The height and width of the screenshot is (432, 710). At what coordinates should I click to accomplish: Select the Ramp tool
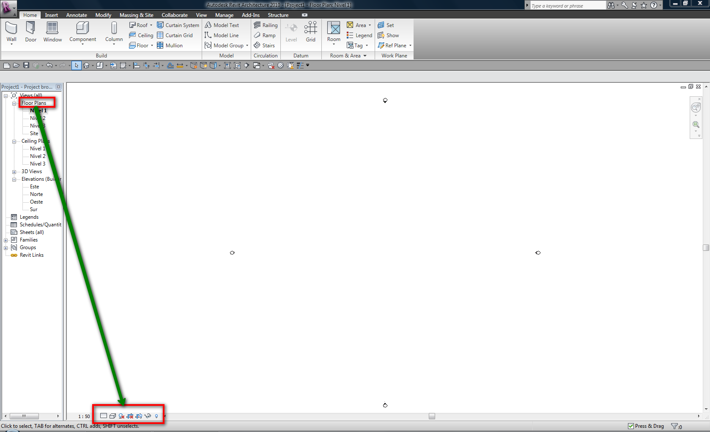[265, 35]
